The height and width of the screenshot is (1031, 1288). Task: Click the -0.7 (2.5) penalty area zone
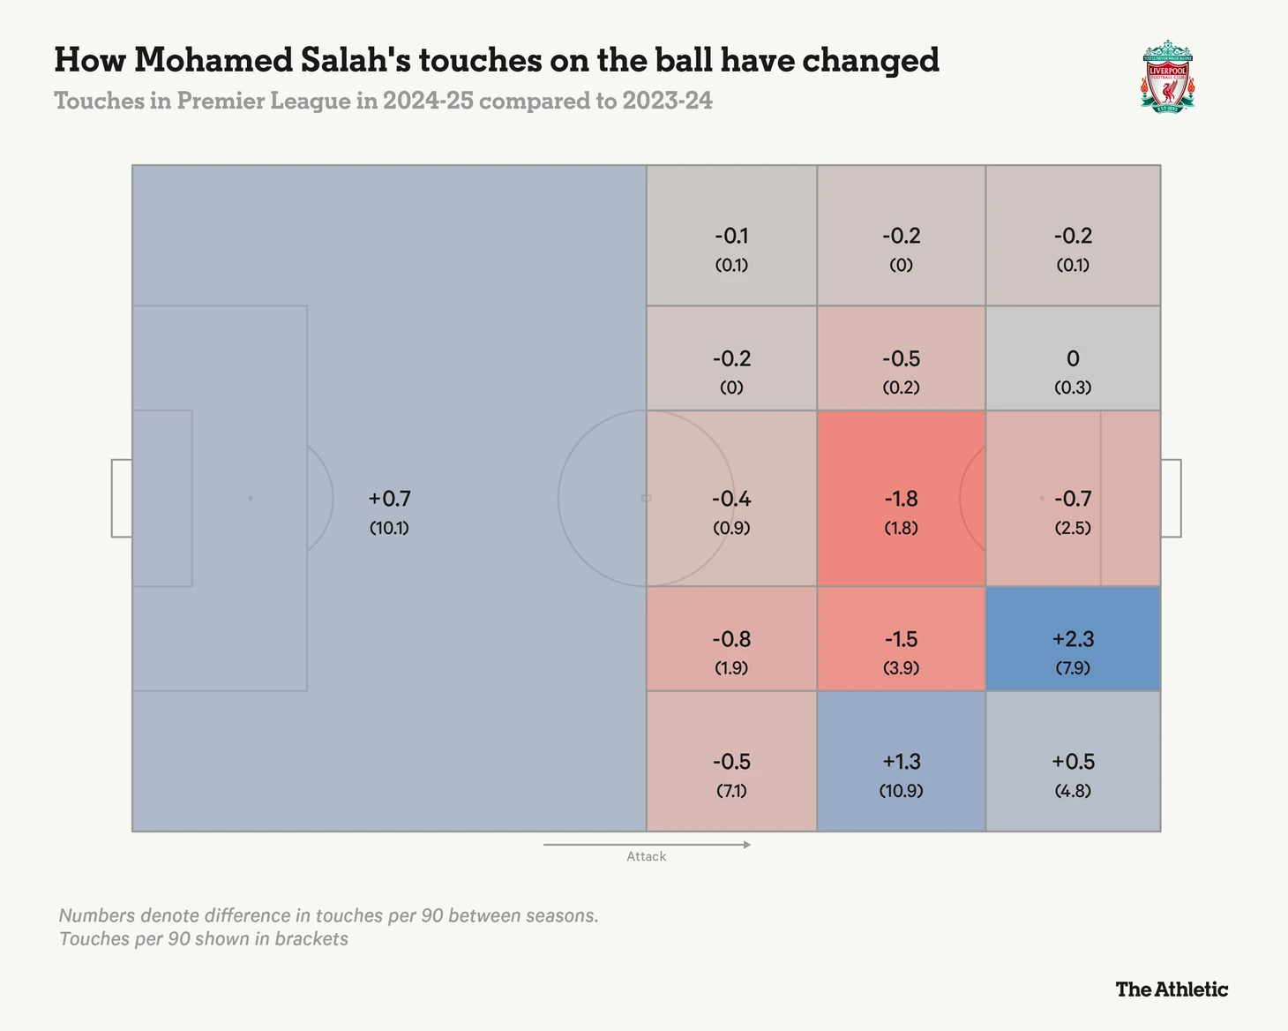1073,498
